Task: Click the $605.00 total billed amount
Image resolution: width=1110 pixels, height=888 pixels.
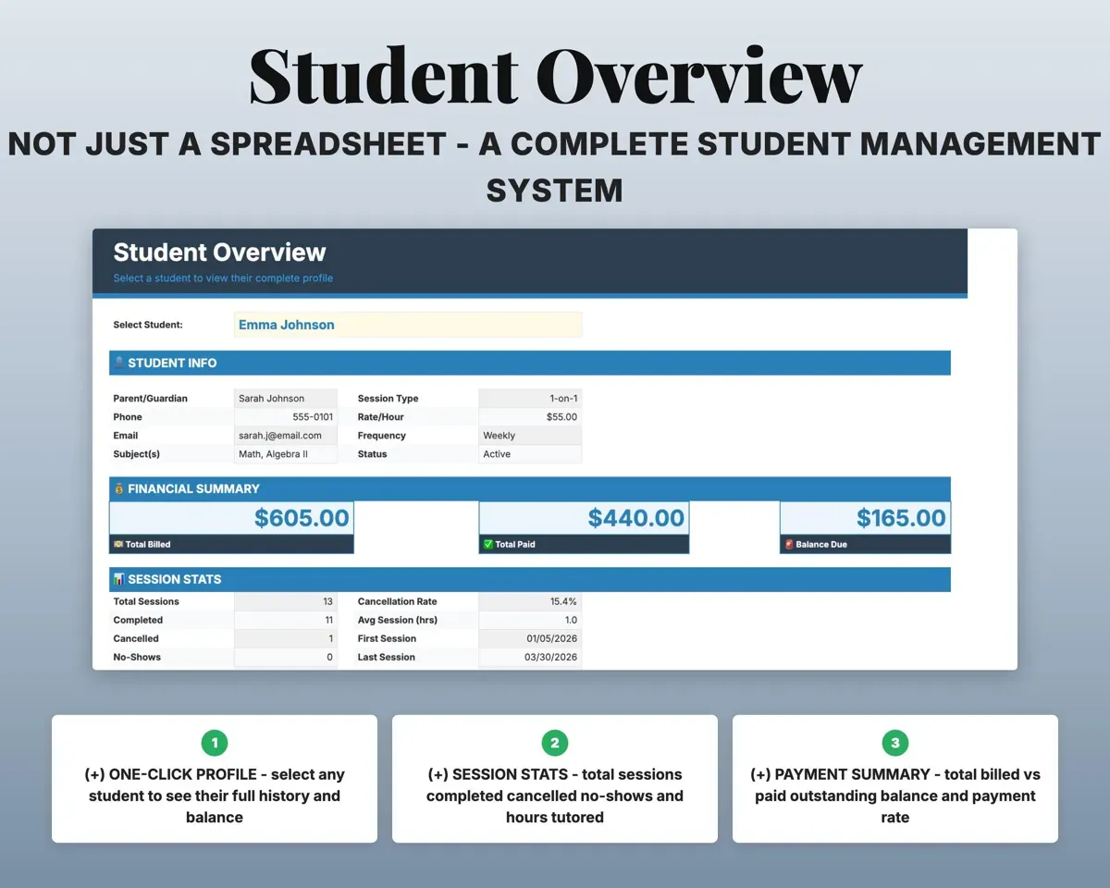Action: (302, 518)
